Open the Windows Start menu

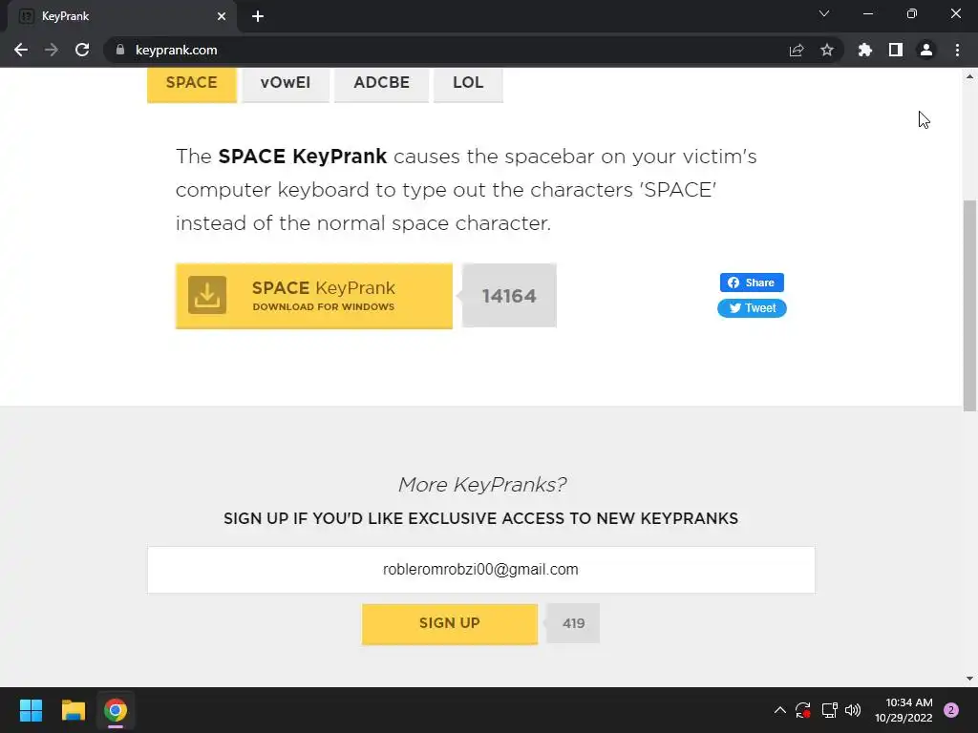pos(31,710)
